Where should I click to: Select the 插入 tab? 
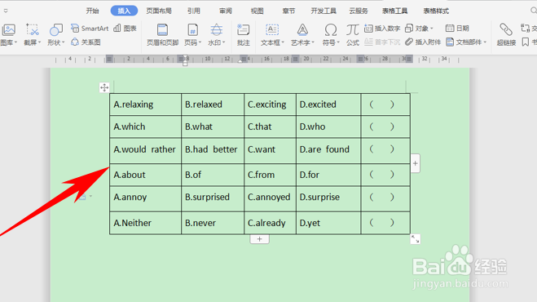(124, 11)
